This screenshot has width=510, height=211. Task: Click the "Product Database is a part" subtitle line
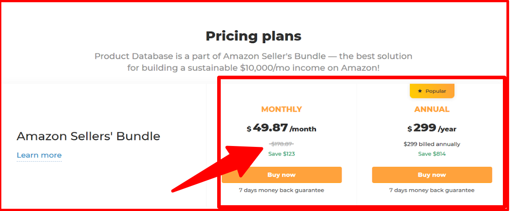click(253, 57)
